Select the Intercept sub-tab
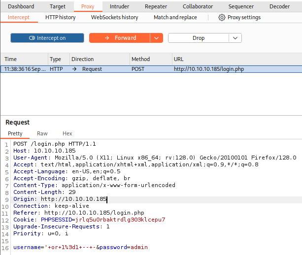The width and height of the screenshot is (302, 255). (x=19, y=17)
